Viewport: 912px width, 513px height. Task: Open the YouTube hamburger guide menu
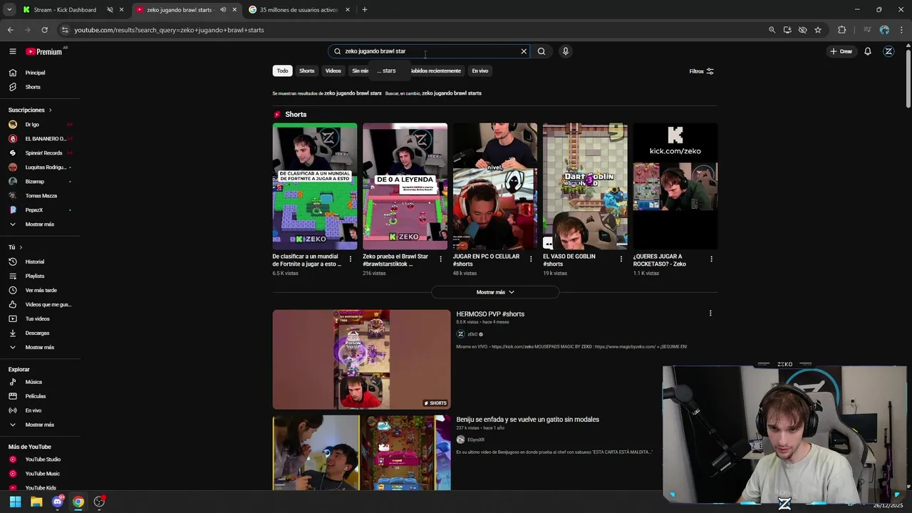coord(12,51)
